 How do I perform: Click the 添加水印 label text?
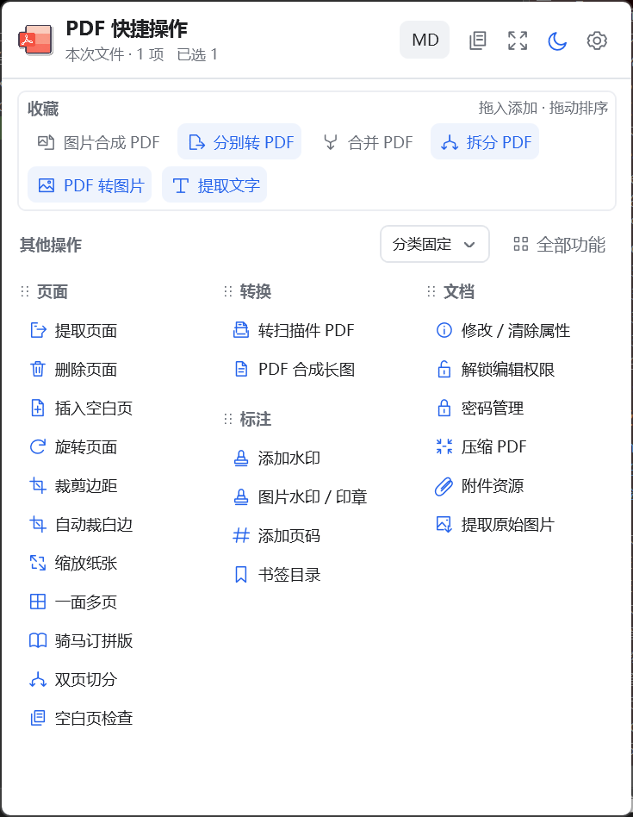click(x=289, y=458)
